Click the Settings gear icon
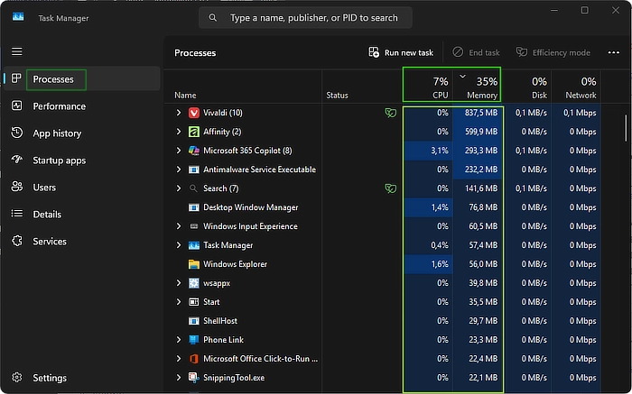The image size is (632, 394). tap(17, 378)
